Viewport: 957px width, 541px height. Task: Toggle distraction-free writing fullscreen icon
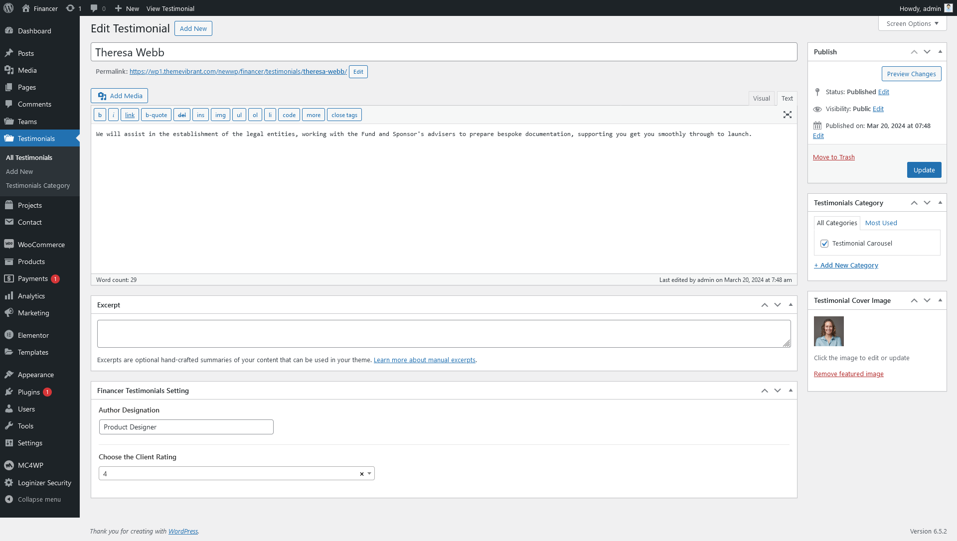[787, 115]
